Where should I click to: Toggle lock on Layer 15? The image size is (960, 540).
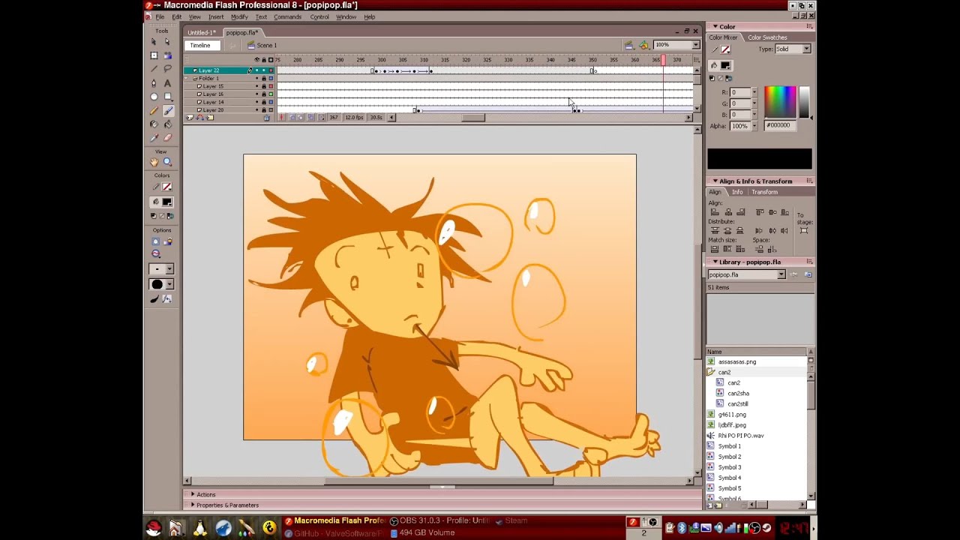pos(263,86)
